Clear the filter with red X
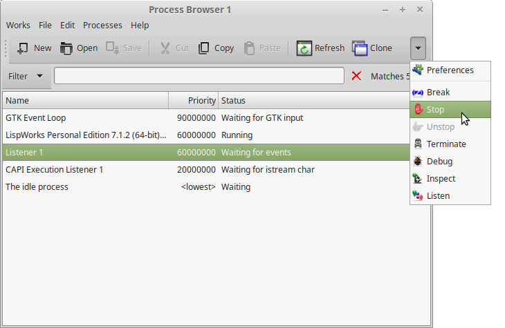 pyautogui.click(x=356, y=76)
